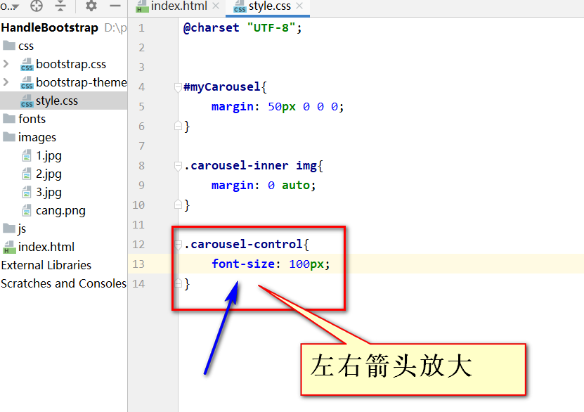Open bootstrap.css in project tree
The height and width of the screenshot is (412, 584).
tap(71, 64)
